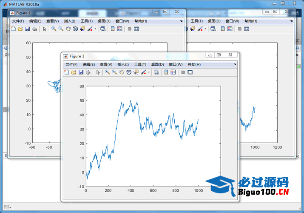
Task: Toggle Insert Colorbar in Figure 3 toolbar
Action: (166, 72)
